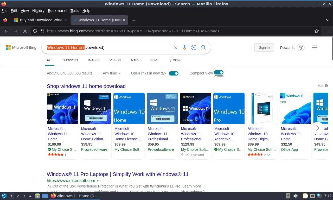
Task: Close the Buy and Download Windows tab
Action: 66,20
